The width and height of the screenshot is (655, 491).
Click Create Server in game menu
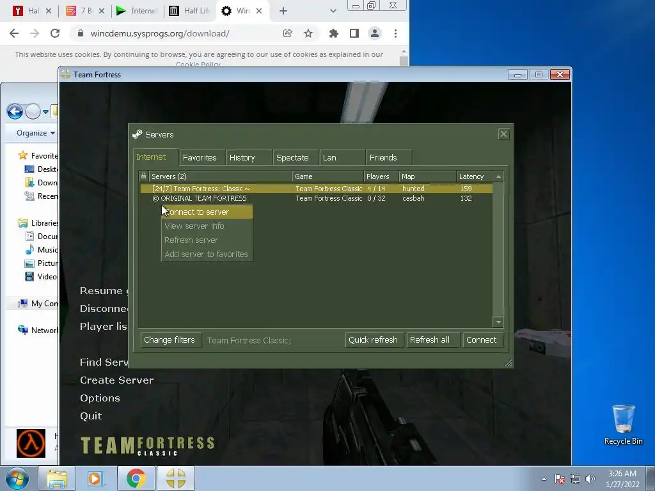[116, 380]
